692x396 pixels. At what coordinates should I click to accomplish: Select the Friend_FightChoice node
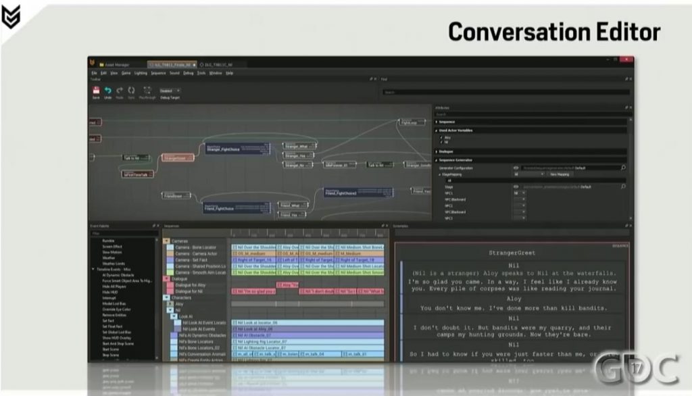coord(237,207)
